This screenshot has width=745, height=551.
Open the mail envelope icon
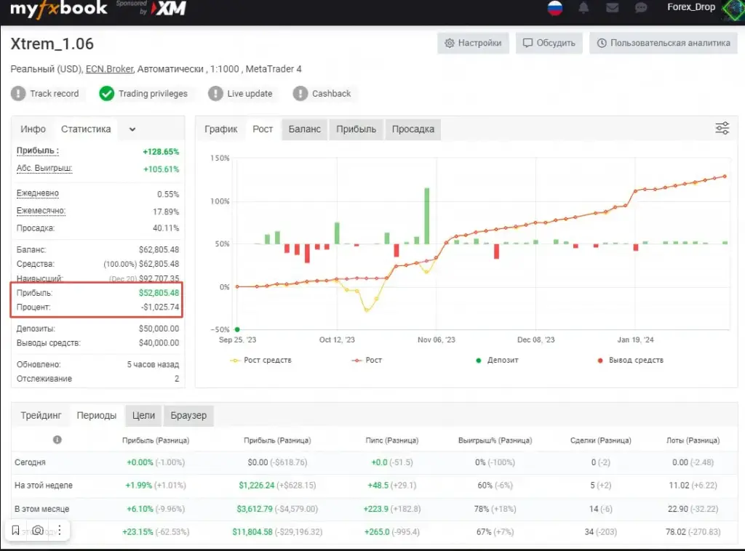coord(613,7)
